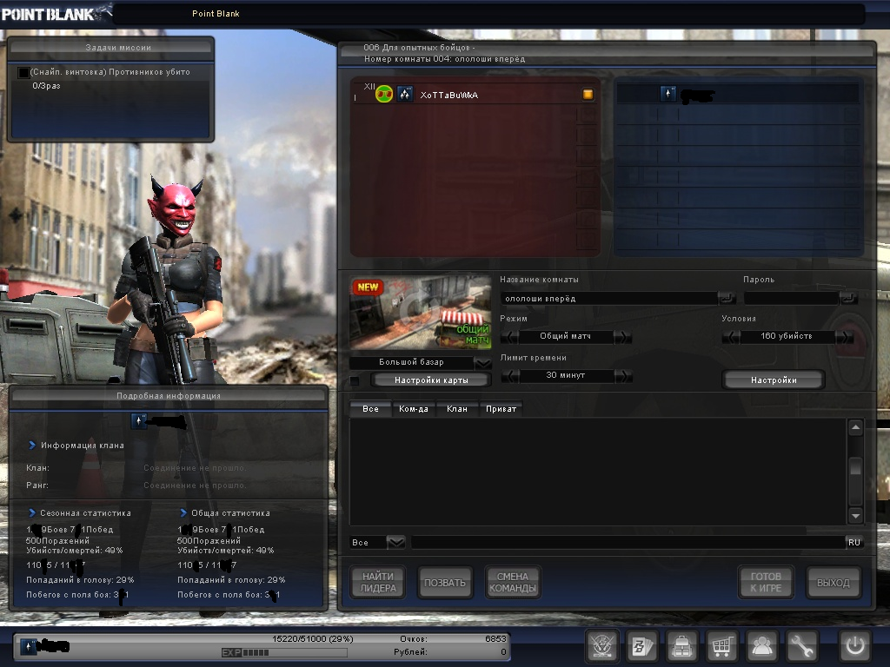Switch to the Клан chat tab

(x=457, y=409)
